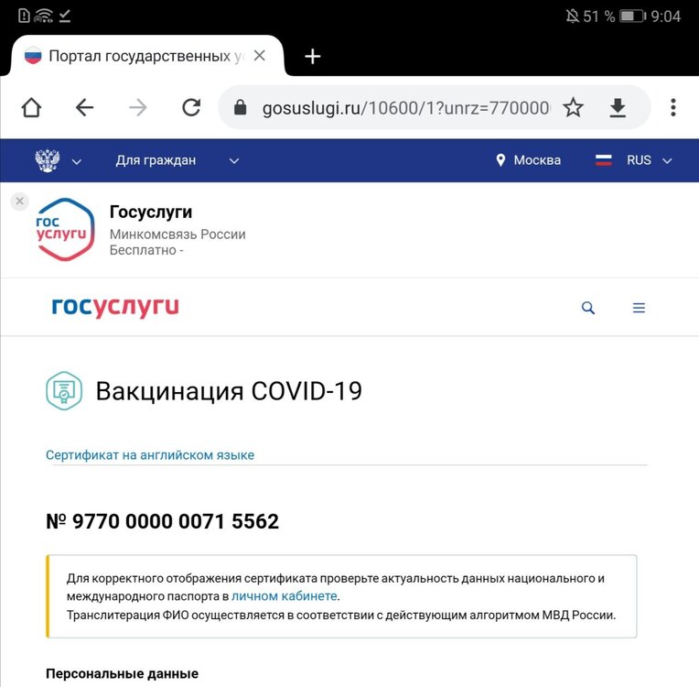Switch to Портал государственных услуг tab
This screenshot has height=687, width=699.
137,56
